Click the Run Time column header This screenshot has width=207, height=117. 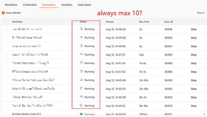pyautogui.click(x=144, y=22)
